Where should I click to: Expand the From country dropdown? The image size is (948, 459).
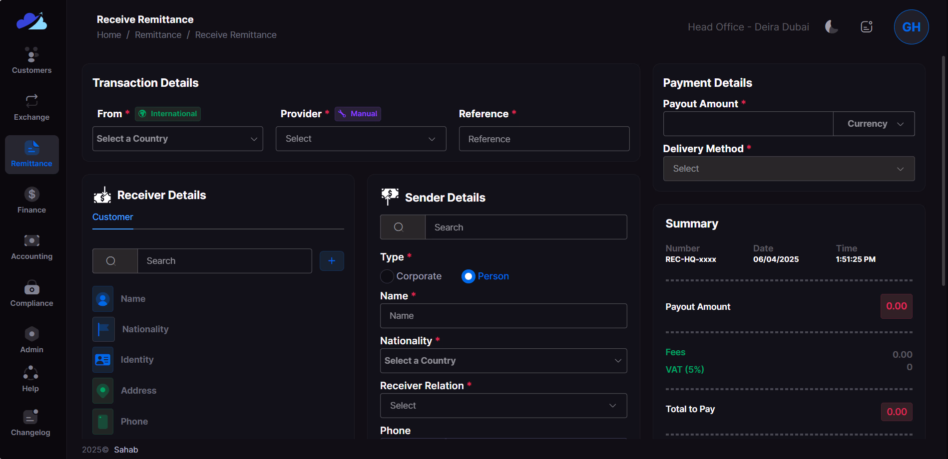point(177,139)
